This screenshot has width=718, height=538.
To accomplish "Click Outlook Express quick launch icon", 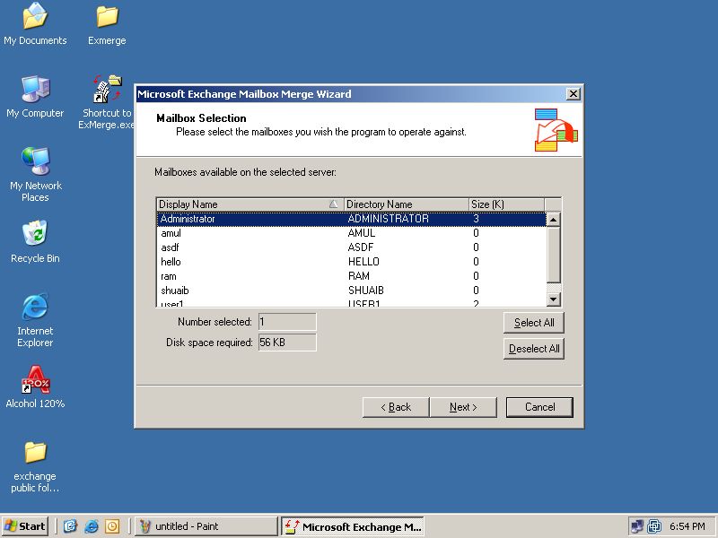I will click(70, 526).
